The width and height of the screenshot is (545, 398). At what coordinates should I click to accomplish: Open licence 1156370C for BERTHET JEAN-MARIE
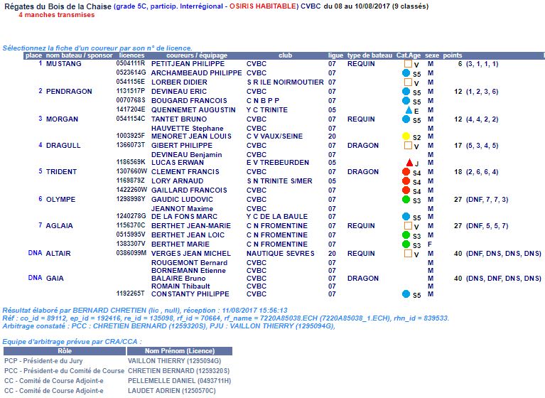tap(131, 226)
